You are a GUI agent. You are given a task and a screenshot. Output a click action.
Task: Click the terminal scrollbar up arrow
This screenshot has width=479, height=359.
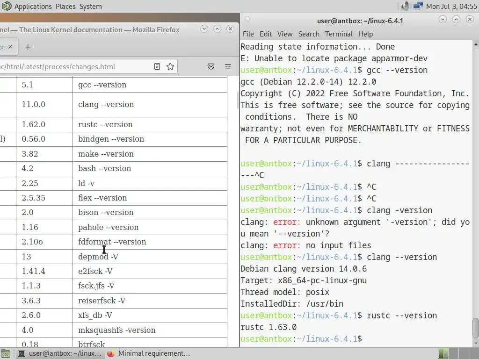click(476, 44)
